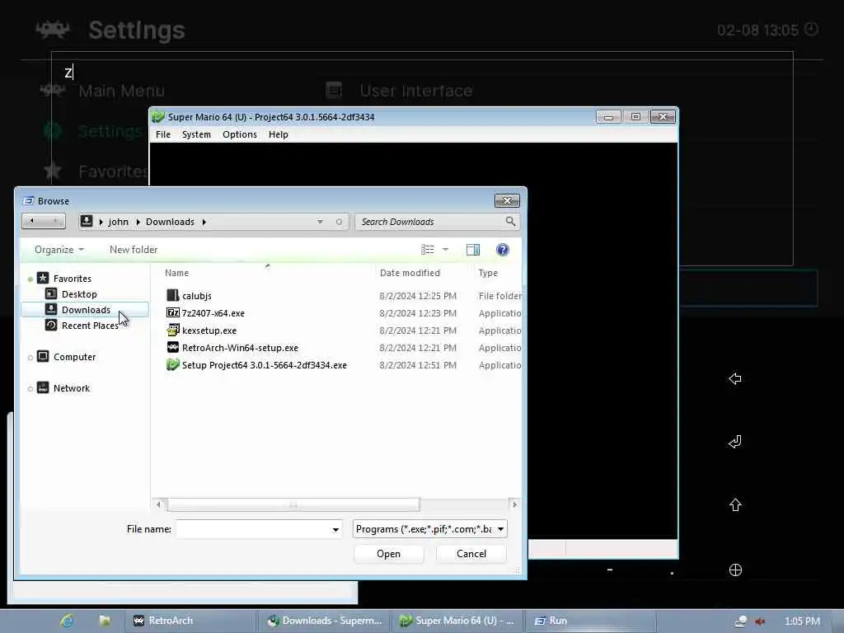
Task: Open Internet Explorer from the taskbar
Action: click(67, 621)
